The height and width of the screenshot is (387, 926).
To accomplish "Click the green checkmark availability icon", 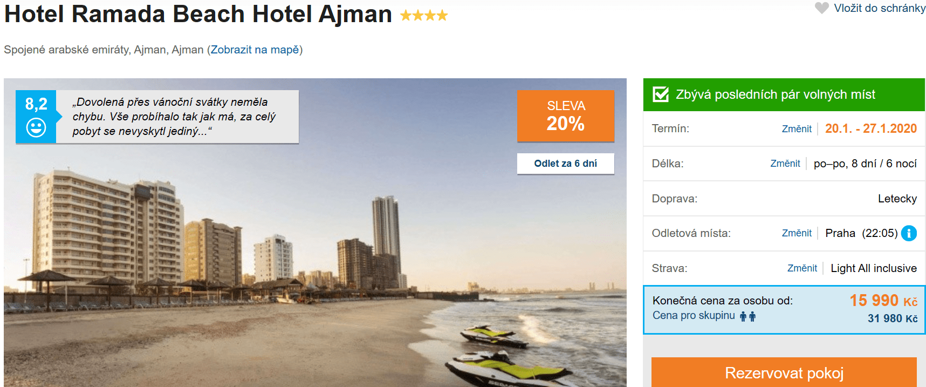I will (661, 94).
